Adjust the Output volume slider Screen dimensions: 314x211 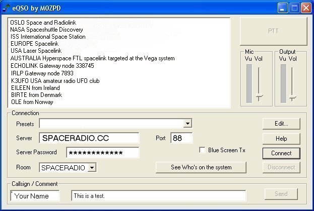pyautogui.click(x=293, y=97)
